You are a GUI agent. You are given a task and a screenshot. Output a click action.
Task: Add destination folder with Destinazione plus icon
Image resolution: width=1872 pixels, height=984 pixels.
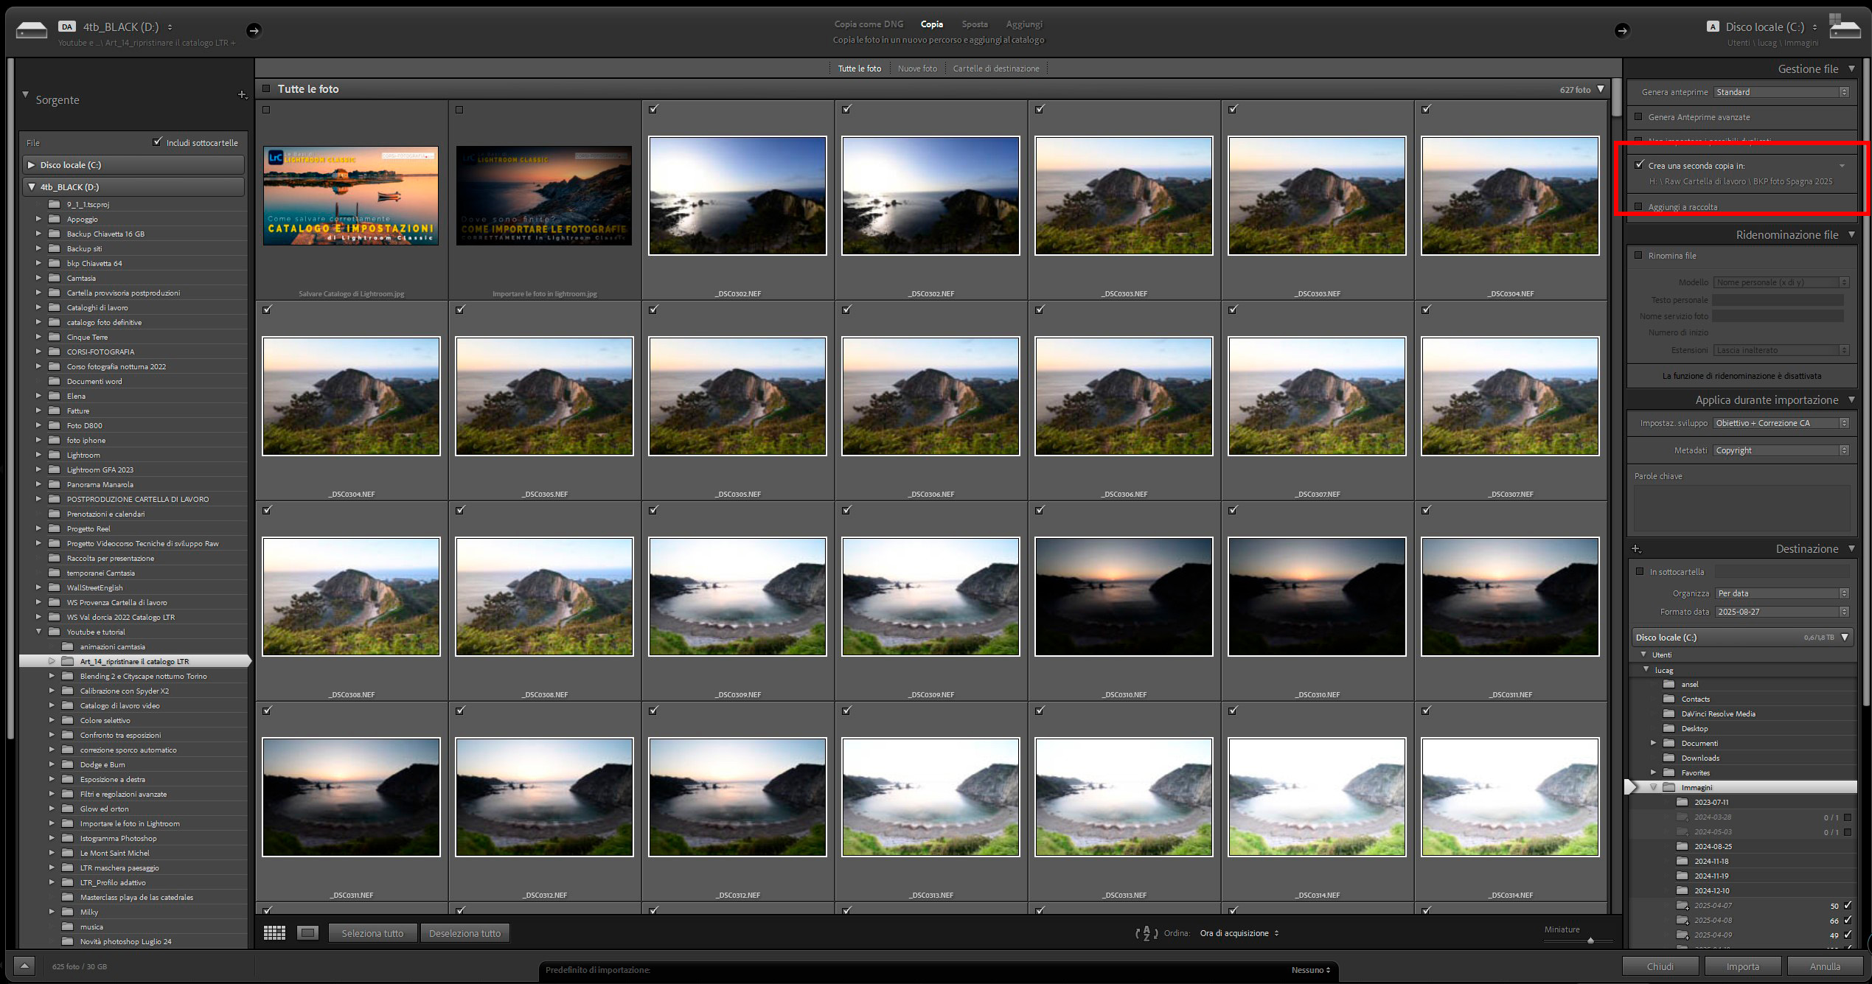coord(1636,549)
